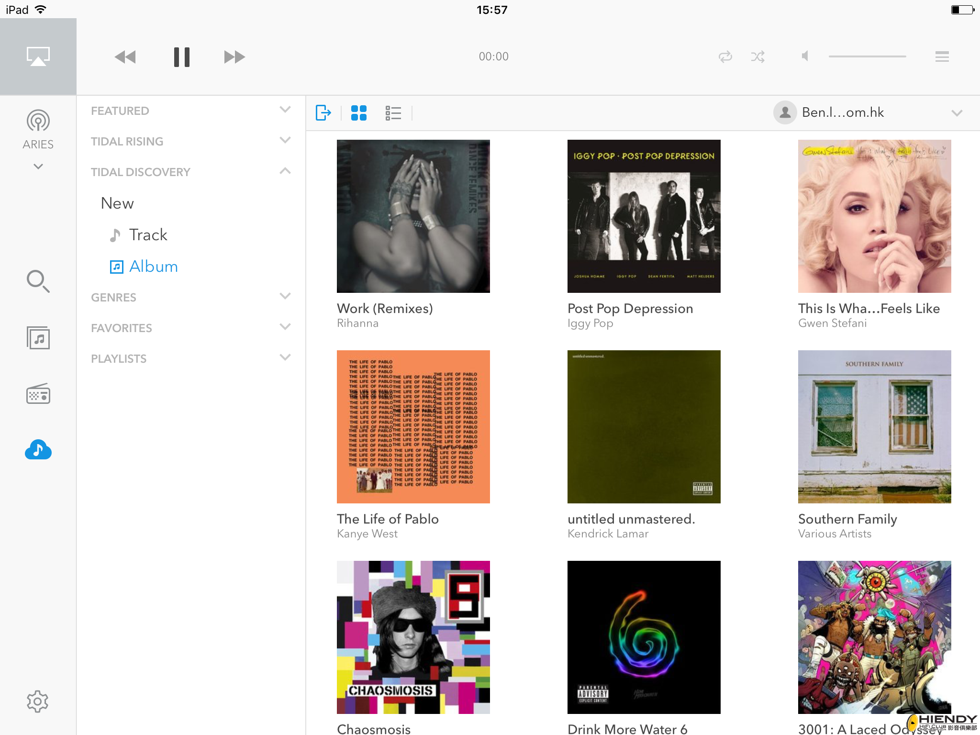
Task: Open the search icon in sidebar
Action: [38, 281]
